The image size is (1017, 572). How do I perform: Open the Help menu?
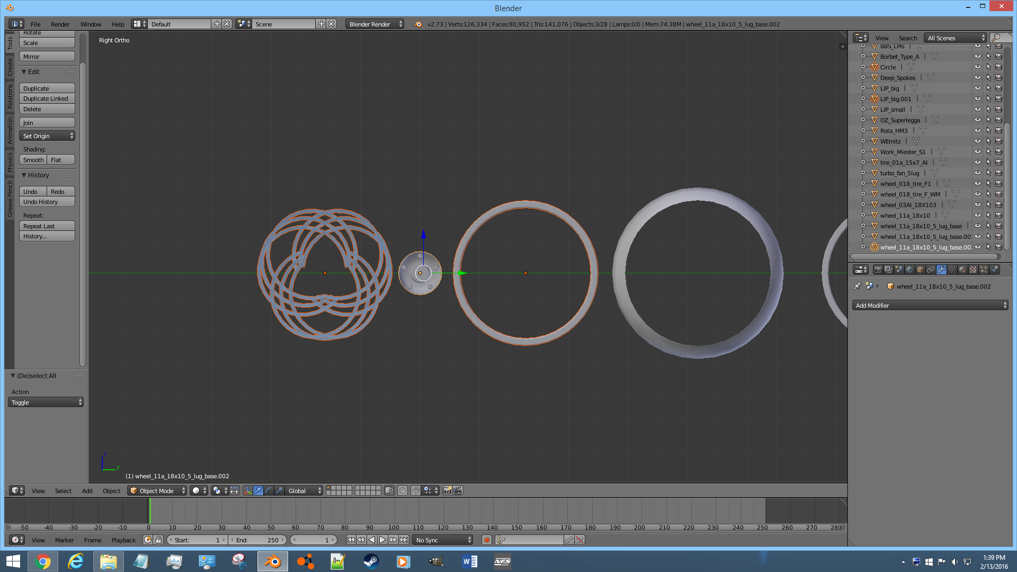click(118, 24)
